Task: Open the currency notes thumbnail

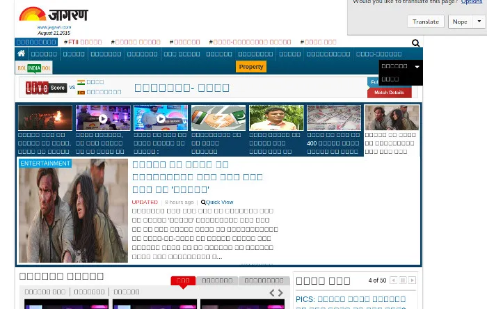Action: pos(334,118)
